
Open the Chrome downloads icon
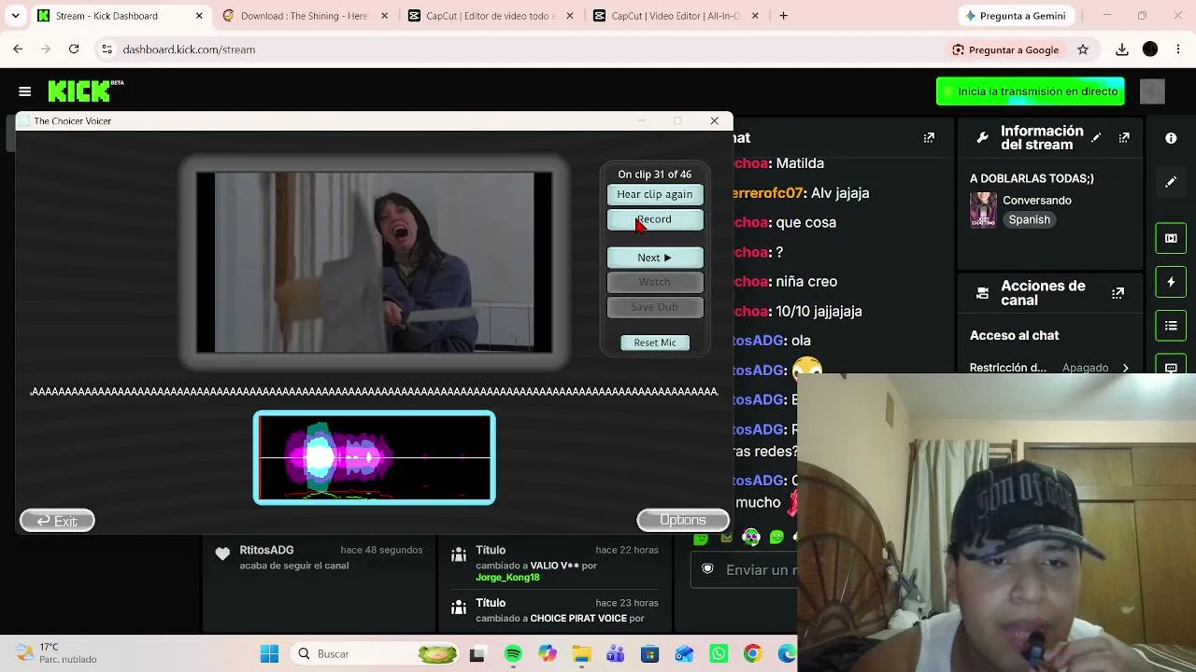coord(1122,49)
